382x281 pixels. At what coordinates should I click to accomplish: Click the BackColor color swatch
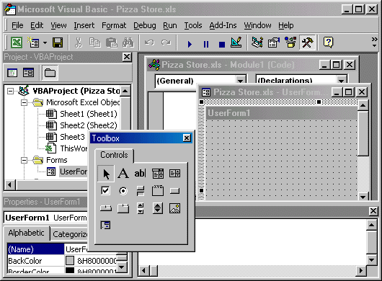[x=70, y=261]
